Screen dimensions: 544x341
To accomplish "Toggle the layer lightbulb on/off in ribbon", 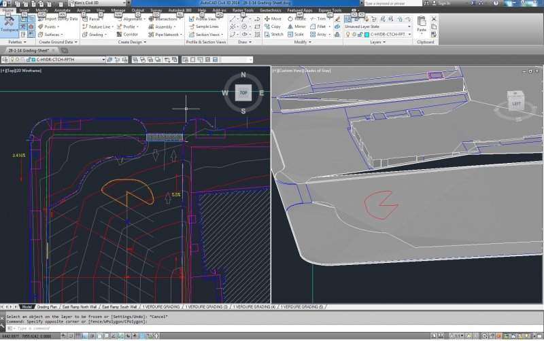I will 347,34.
